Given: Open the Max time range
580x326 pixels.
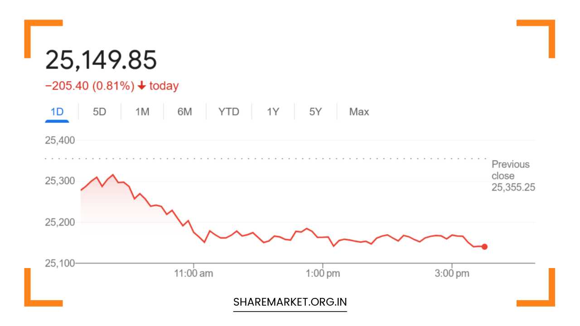Looking at the screenshot, I should (358, 111).
